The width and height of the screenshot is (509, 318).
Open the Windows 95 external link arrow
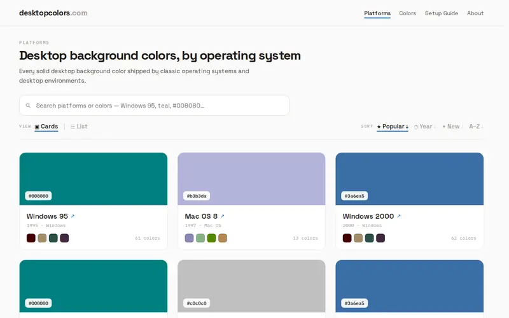click(73, 216)
